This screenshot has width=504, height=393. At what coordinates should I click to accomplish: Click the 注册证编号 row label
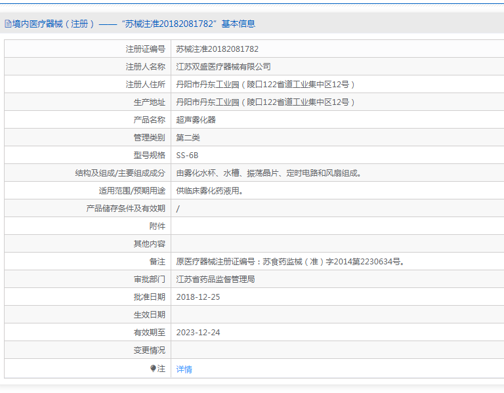pyautogui.click(x=146, y=49)
